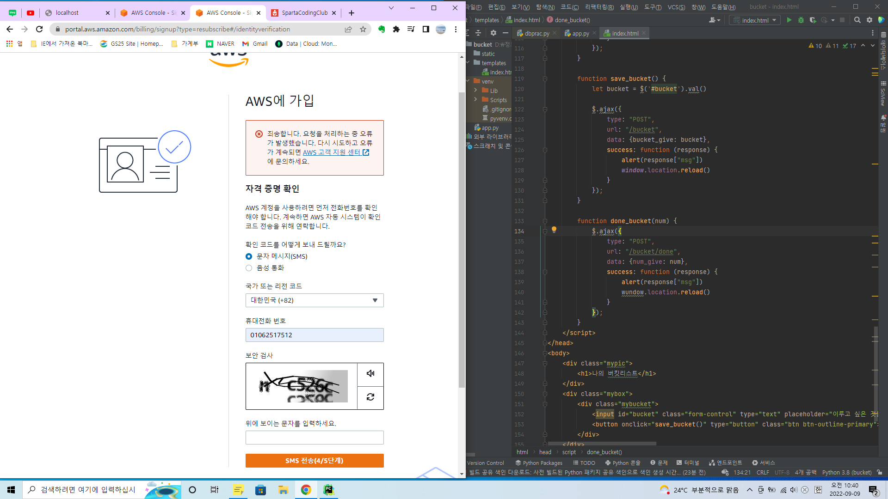Click the SMS 전송(4/5단계) button
The height and width of the screenshot is (499, 888).
(314, 461)
